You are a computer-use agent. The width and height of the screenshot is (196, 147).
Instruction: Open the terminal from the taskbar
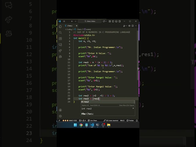tap(98, 125)
